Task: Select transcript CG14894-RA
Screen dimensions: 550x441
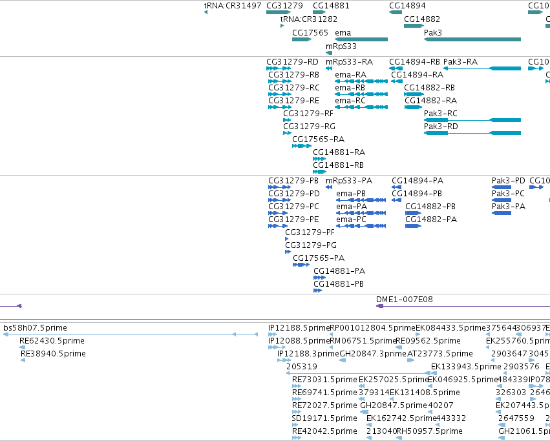Action: (417, 75)
